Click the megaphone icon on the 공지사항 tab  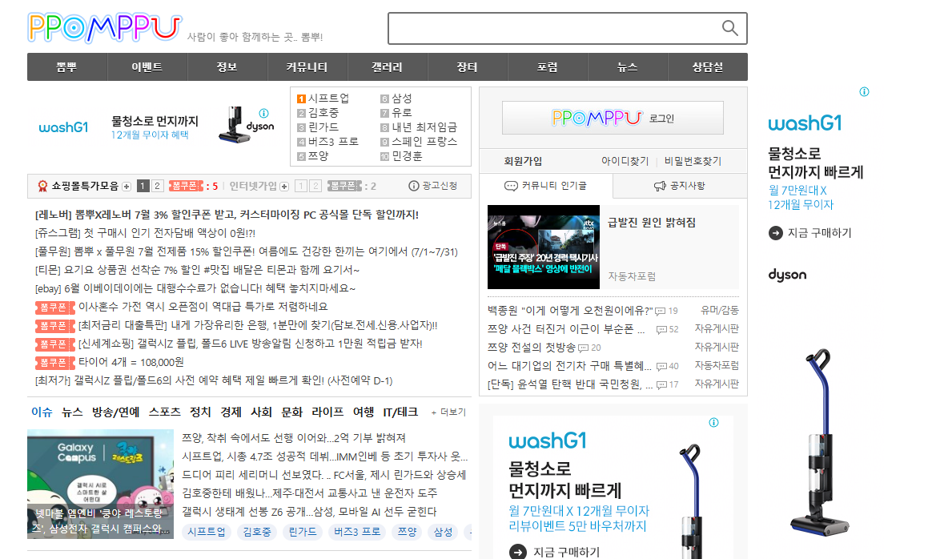click(x=659, y=185)
